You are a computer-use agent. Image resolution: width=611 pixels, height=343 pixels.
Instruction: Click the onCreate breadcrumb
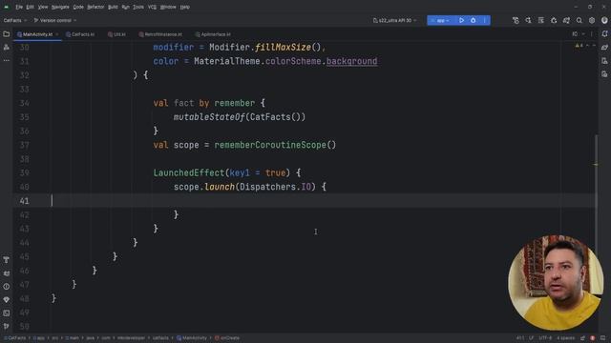(x=227, y=338)
